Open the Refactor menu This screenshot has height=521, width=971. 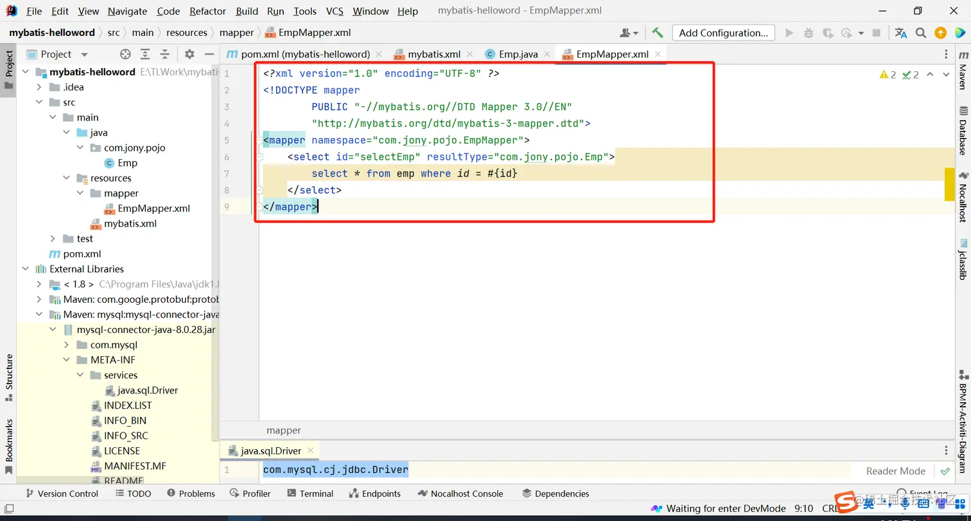tap(208, 11)
